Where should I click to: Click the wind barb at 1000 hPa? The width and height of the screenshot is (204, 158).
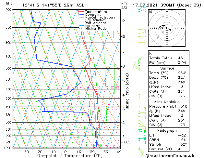141,152
